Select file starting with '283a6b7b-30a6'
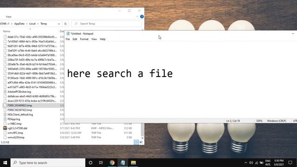The image size is (297, 167). click(x=32, y=64)
